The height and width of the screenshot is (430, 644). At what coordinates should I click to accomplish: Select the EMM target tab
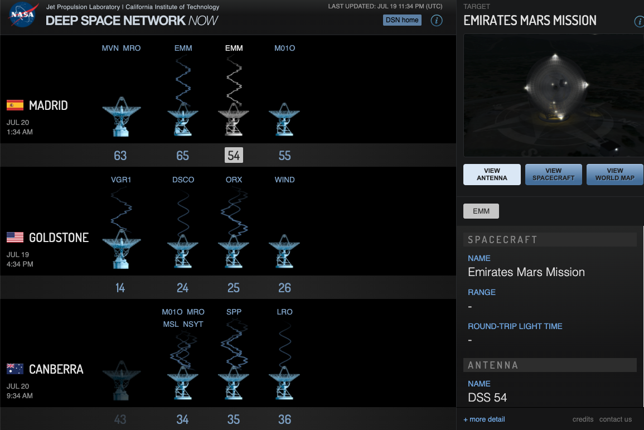point(481,211)
